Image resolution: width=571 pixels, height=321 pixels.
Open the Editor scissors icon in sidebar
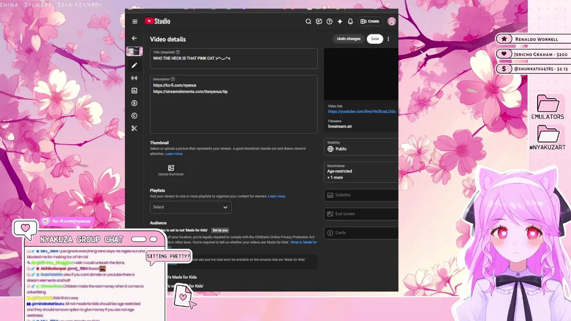(134, 128)
